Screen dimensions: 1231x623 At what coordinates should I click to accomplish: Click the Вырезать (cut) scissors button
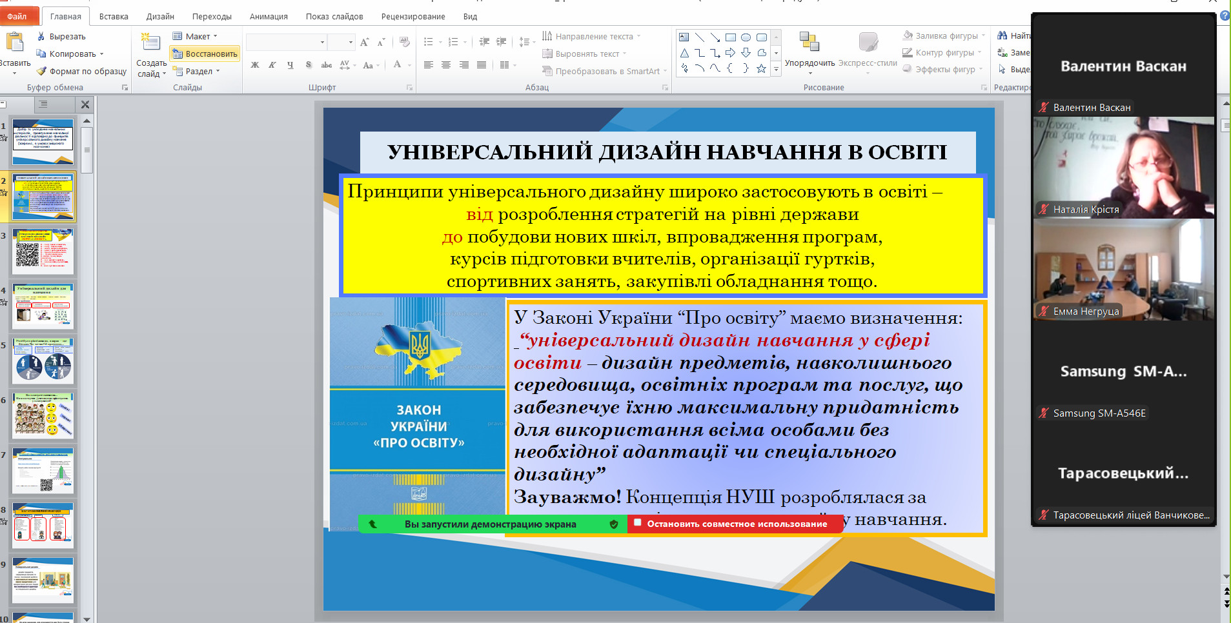coord(61,37)
